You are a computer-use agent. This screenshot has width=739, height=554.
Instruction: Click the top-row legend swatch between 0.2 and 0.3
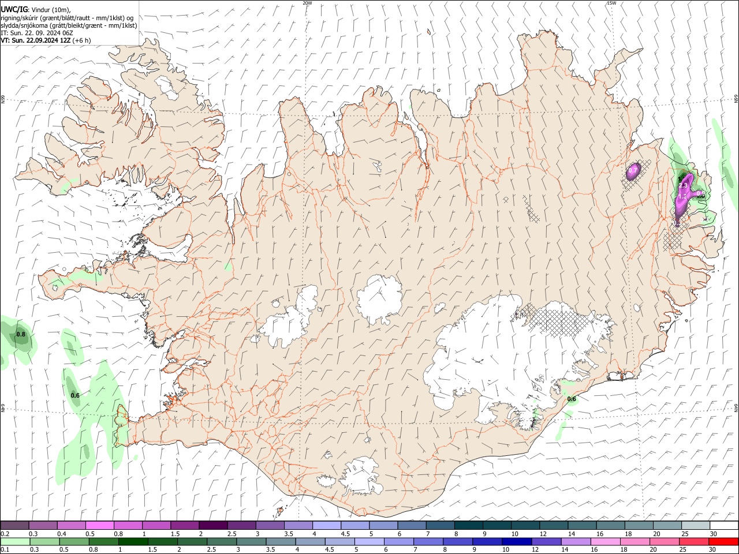pyautogui.click(x=14, y=525)
